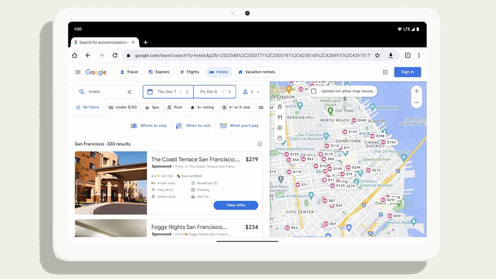Open the When to visit link
Image resolution: width=496 pixels, height=279 pixels.
point(193,126)
